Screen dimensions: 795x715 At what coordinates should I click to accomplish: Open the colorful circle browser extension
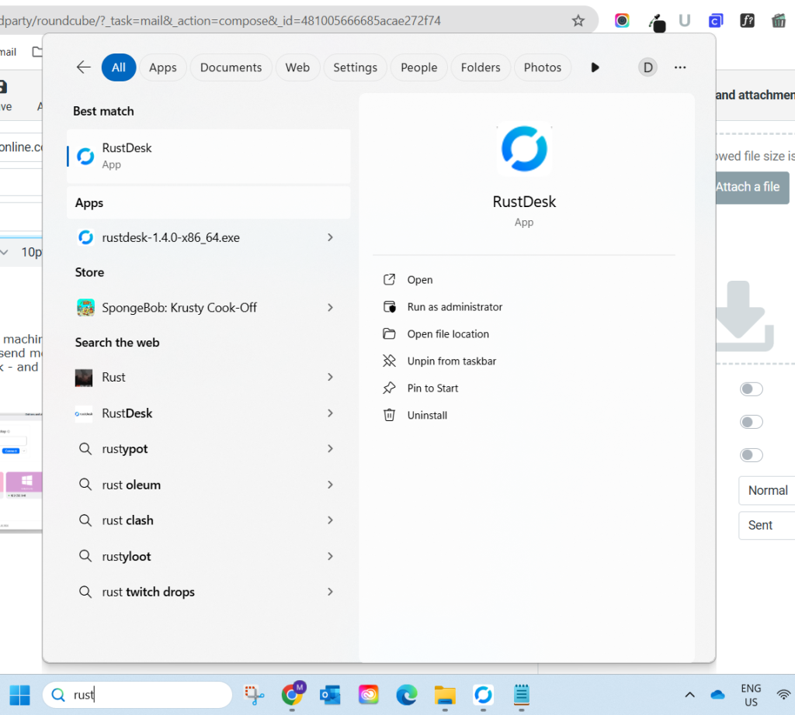pos(622,21)
